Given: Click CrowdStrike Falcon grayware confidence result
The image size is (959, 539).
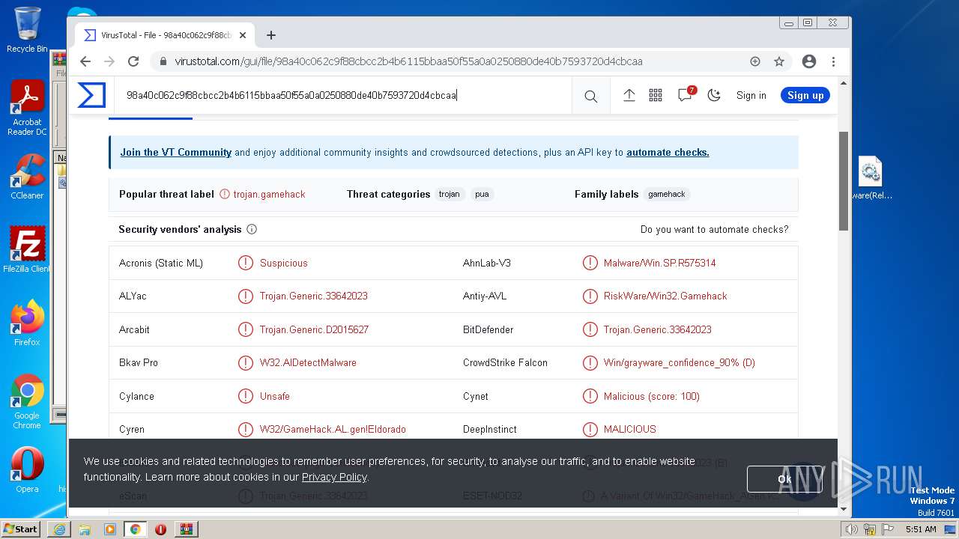Looking at the screenshot, I should (679, 362).
